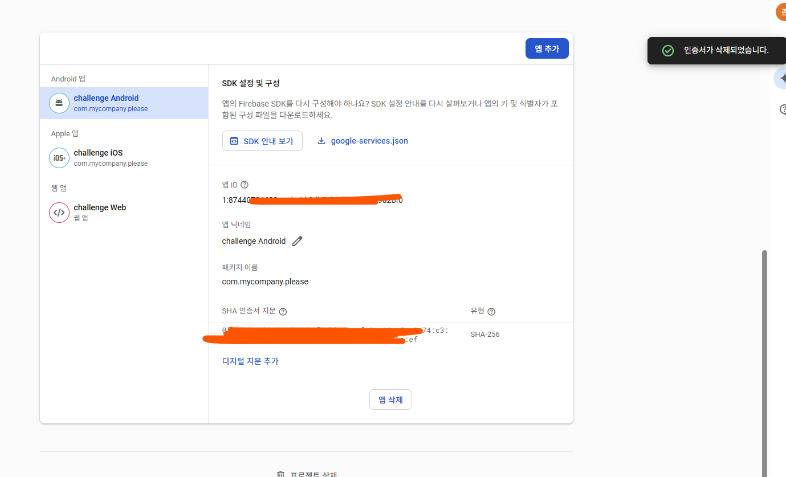Click the 앱 삭제 button

click(x=390, y=399)
